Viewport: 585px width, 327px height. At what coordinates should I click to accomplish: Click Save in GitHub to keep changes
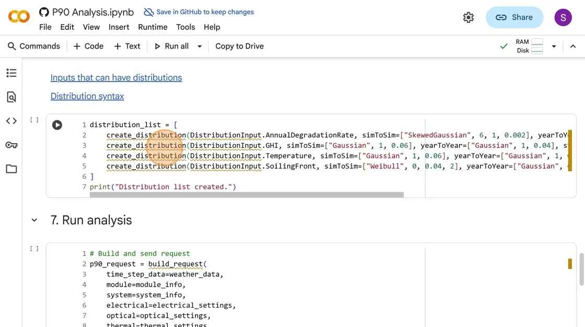point(199,12)
